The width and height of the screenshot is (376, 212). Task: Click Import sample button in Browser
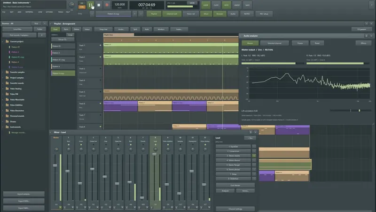pos(24,194)
